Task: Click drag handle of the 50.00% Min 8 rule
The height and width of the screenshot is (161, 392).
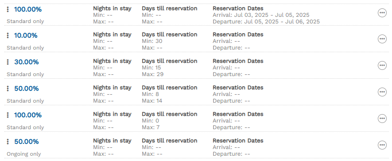Action: coord(8,88)
